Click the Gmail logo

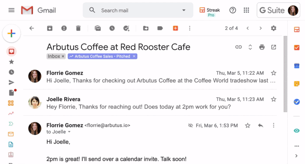39,10
